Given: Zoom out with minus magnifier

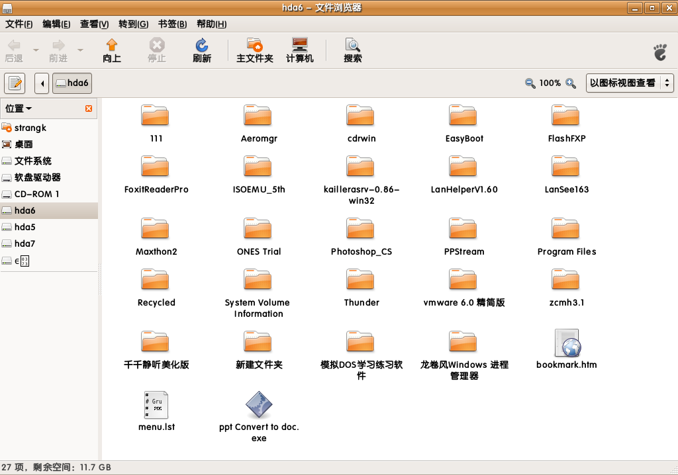Looking at the screenshot, I should pyautogui.click(x=530, y=83).
